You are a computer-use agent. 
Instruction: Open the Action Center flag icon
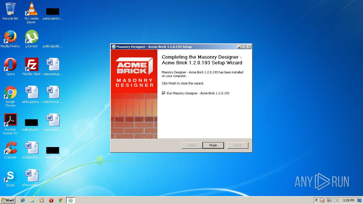(322, 200)
